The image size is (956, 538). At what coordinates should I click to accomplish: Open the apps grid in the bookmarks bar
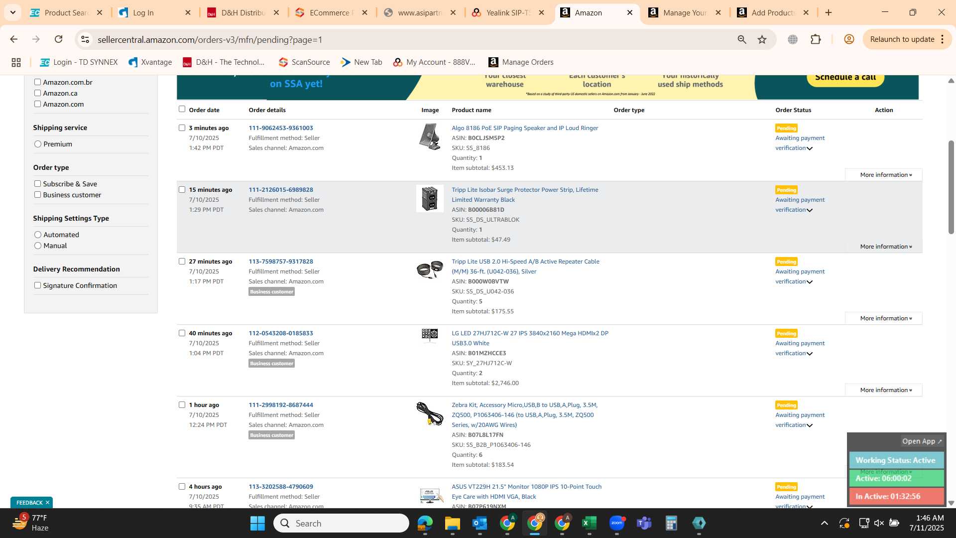pos(16,62)
